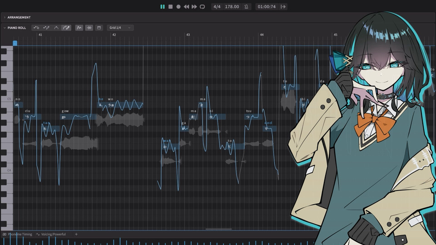Toggle the parameter panel view icon
The width and height of the screenshot is (436, 245).
pos(99,28)
